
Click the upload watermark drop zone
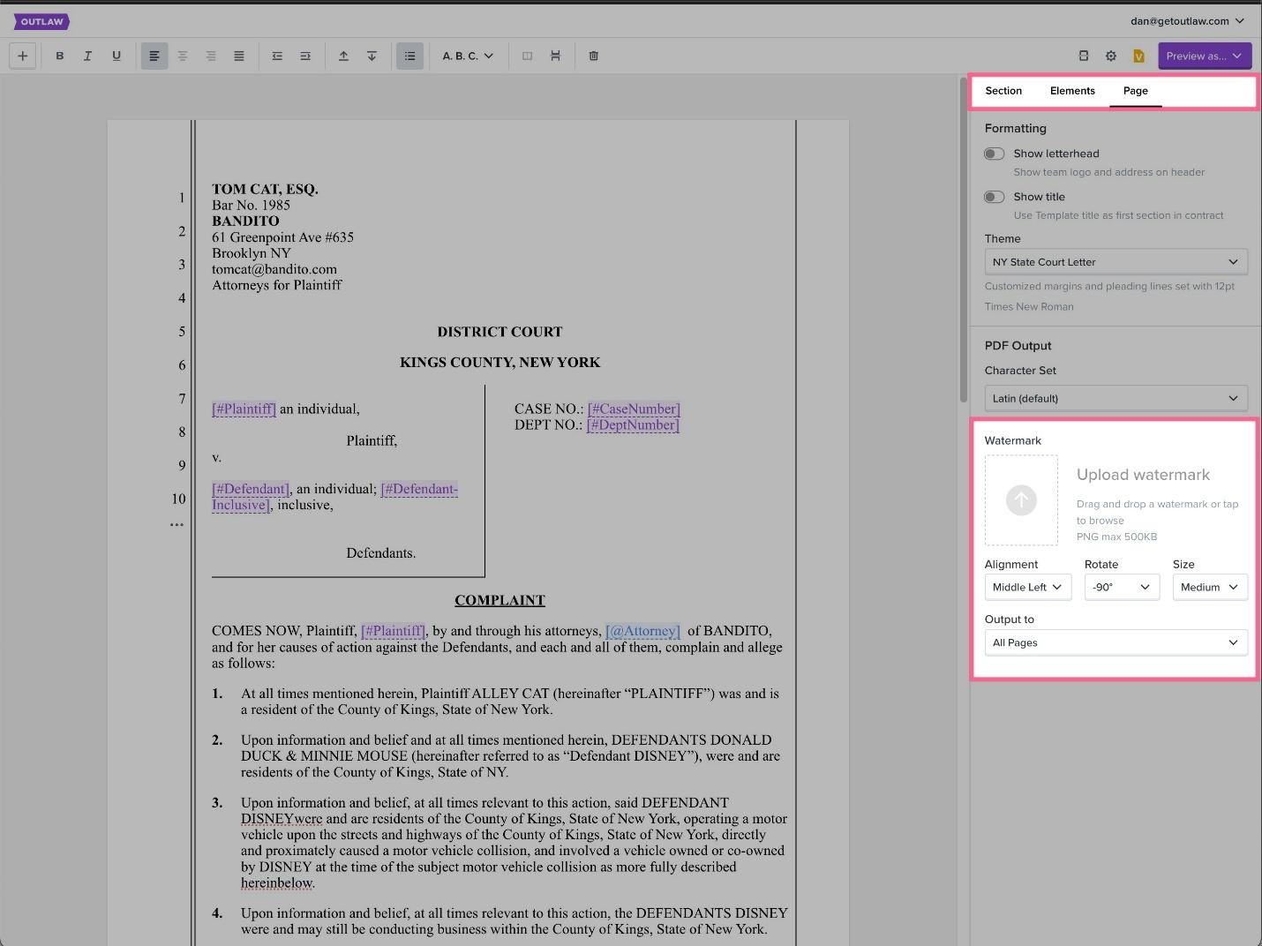click(x=1021, y=500)
